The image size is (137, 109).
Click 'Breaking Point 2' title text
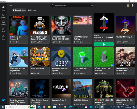click(59, 100)
